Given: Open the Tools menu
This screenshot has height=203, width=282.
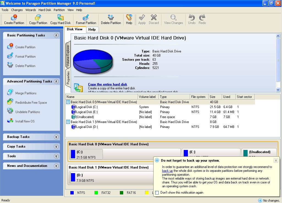Looking at the screenshot, I should tap(5, 10).
